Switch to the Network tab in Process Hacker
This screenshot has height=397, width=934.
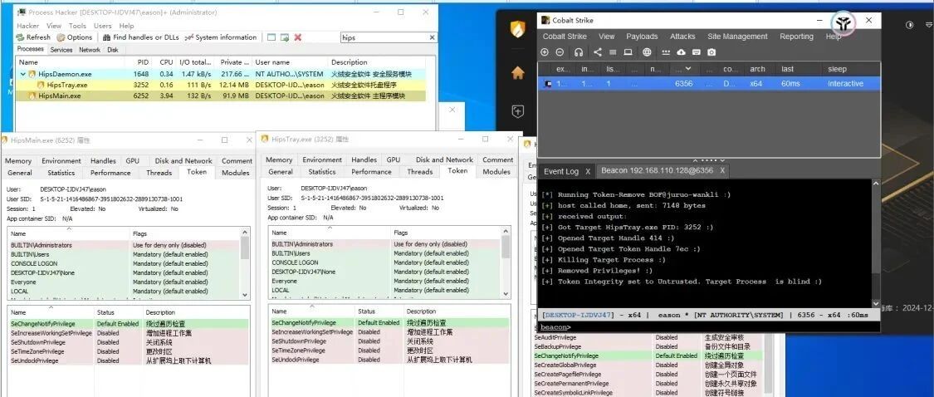point(90,50)
